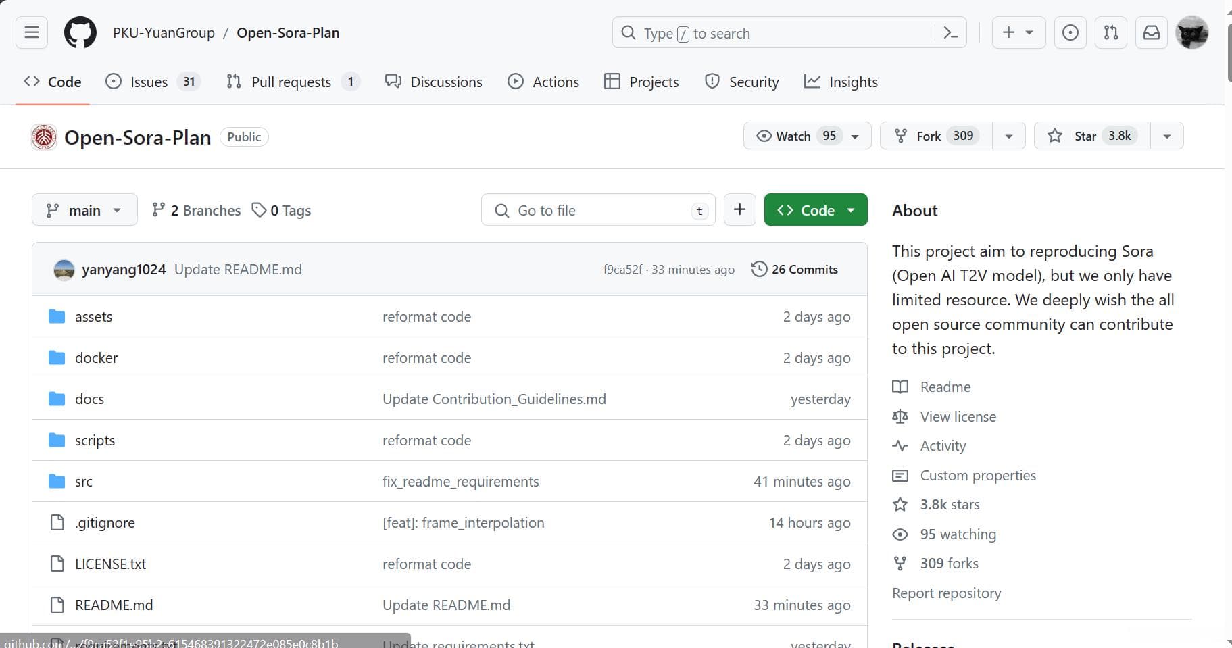Switch to the Pull requests tab
Screen dimensions: 1232x648
tap(293, 82)
